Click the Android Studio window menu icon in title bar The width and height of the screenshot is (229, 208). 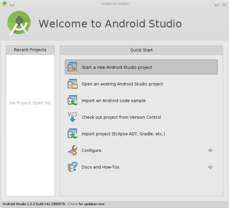(x=5, y=4)
